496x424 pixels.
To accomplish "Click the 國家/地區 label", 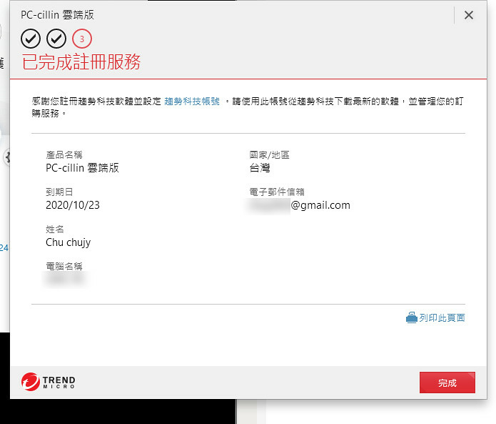I will (269, 154).
